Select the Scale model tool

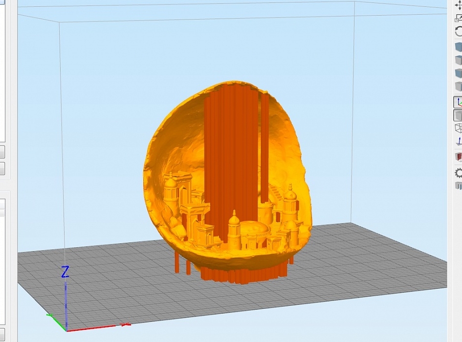click(459, 18)
